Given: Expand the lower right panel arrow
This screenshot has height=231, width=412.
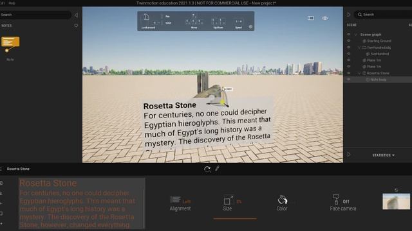Looking at the screenshot, I should (349, 155).
